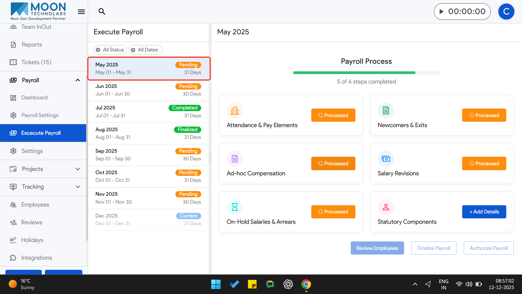Click the Statutory Components person icon
This screenshot has height=294, width=522.
click(x=386, y=207)
